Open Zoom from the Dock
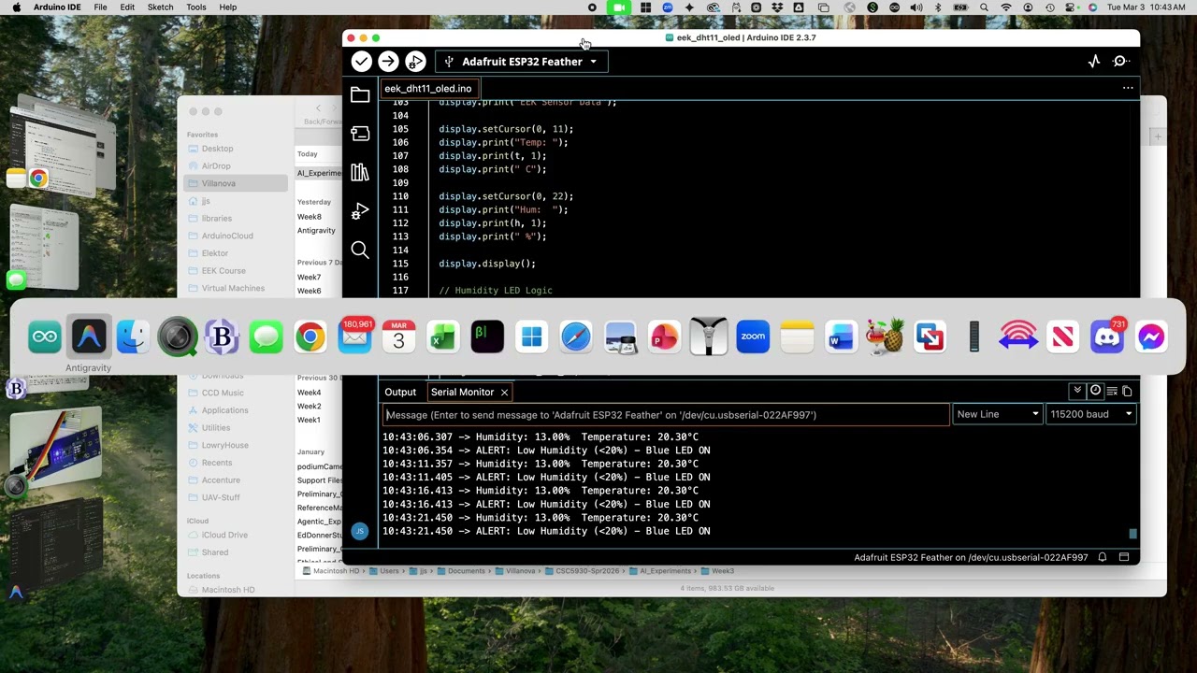This screenshot has width=1197, height=673. coord(753,336)
